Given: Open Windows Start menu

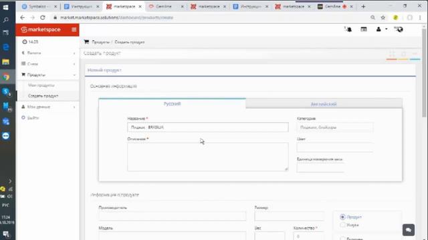Looking at the screenshot, I should (x=5, y=7).
